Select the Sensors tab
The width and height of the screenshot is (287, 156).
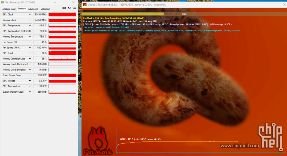pos(22,9)
